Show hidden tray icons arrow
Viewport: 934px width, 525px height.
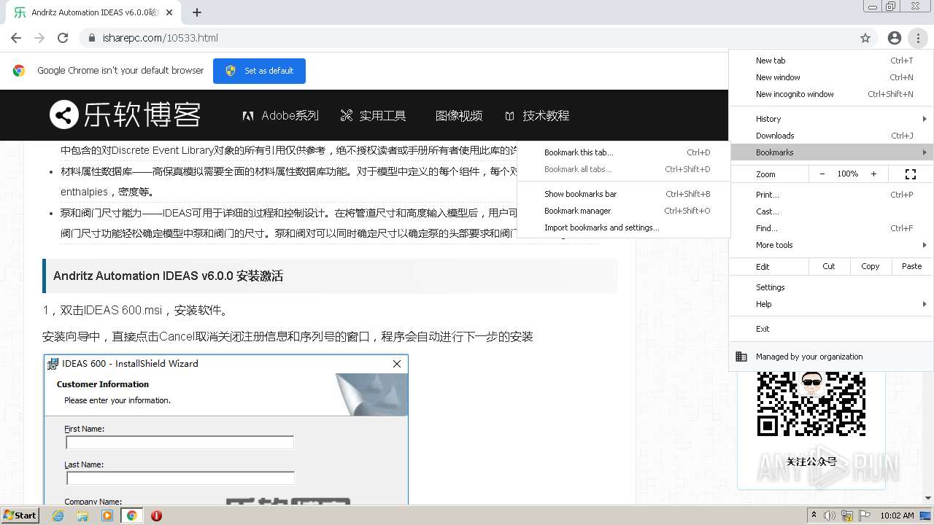click(x=814, y=515)
